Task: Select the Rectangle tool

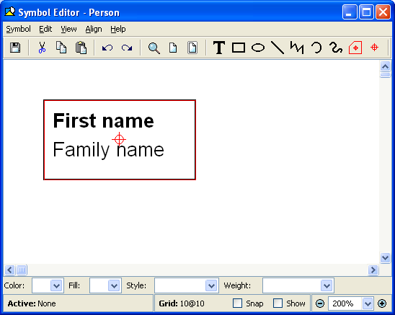Action: (239, 48)
